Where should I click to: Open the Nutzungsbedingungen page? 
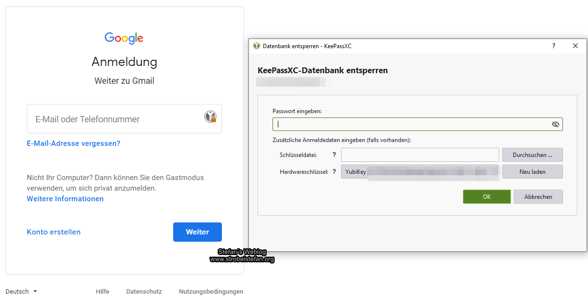(211, 291)
